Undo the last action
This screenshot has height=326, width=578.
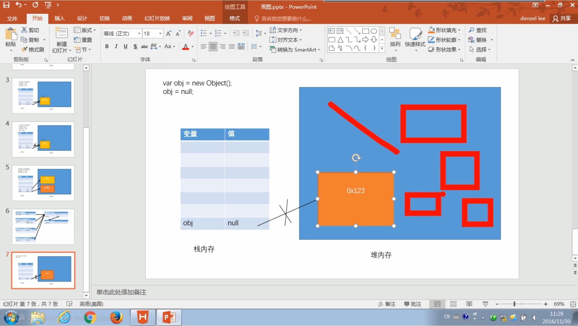[18, 5]
